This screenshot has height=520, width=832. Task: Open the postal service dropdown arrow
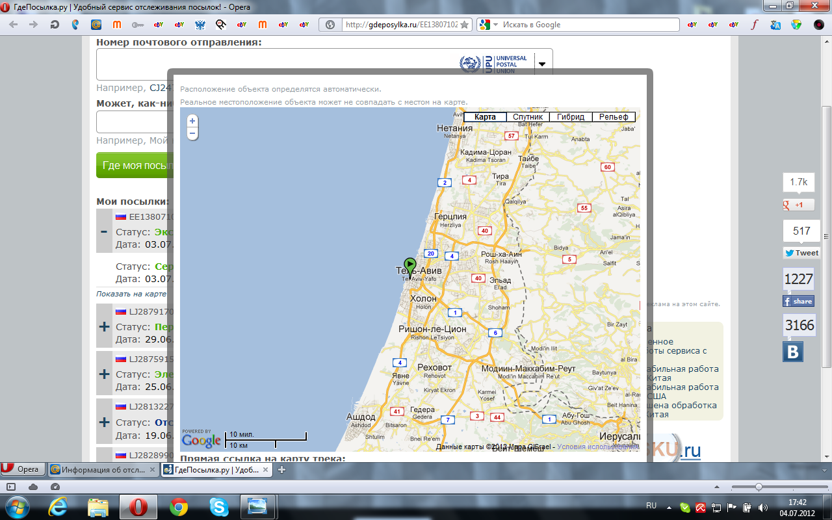[x=541, y=64]
